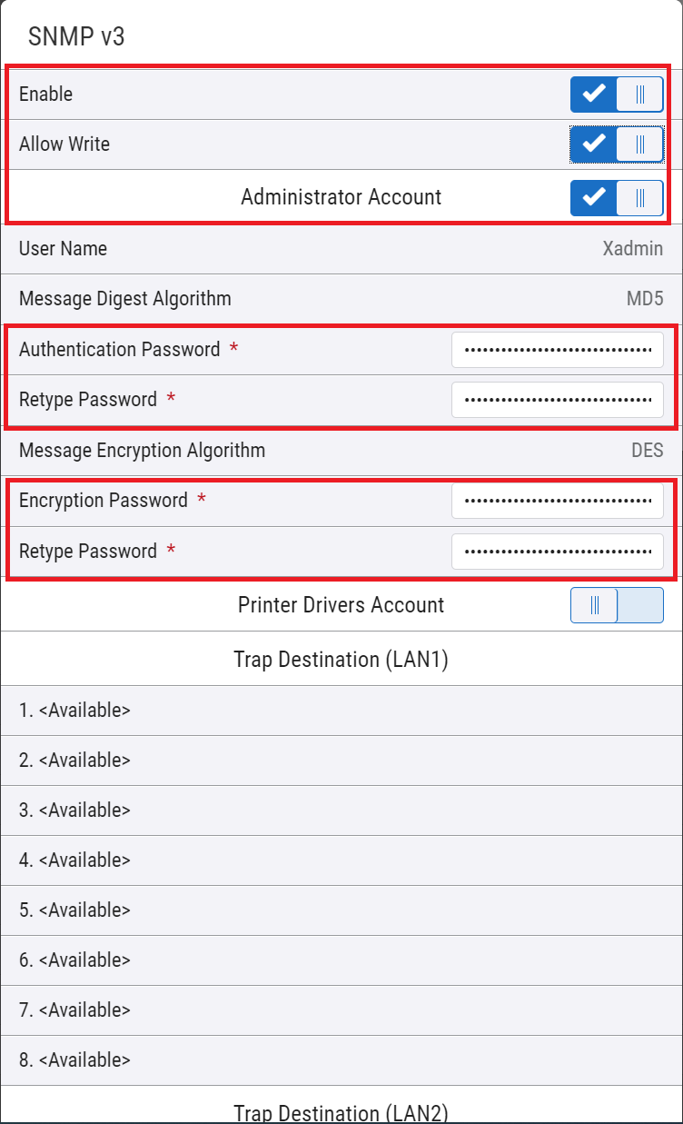Open Message Digest Algorithm MD5 setting
Viewport: 683px width, 1124px height.
(x=341, y=299)
